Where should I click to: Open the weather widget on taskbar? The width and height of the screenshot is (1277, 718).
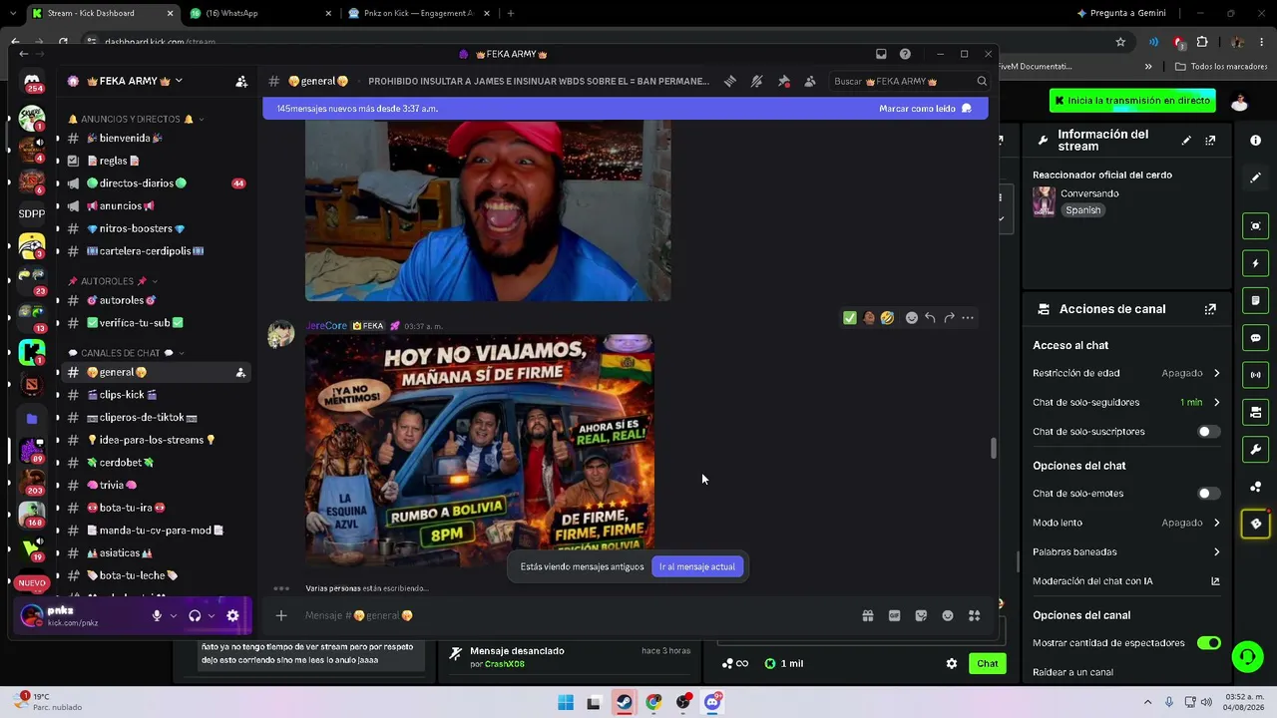50,702
